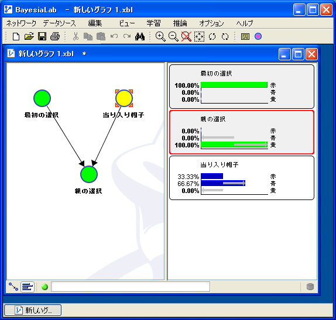This screenshot has height=320, width=336.
Task: Click the 100% green bar in 最初の選択 monitor
Action: (234, 85)
